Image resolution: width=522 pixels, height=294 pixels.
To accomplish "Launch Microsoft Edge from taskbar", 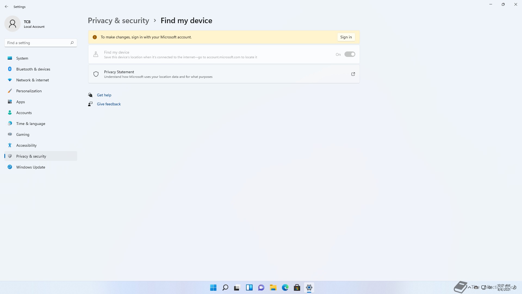I will pyautogui.click(x=285, y=287).
